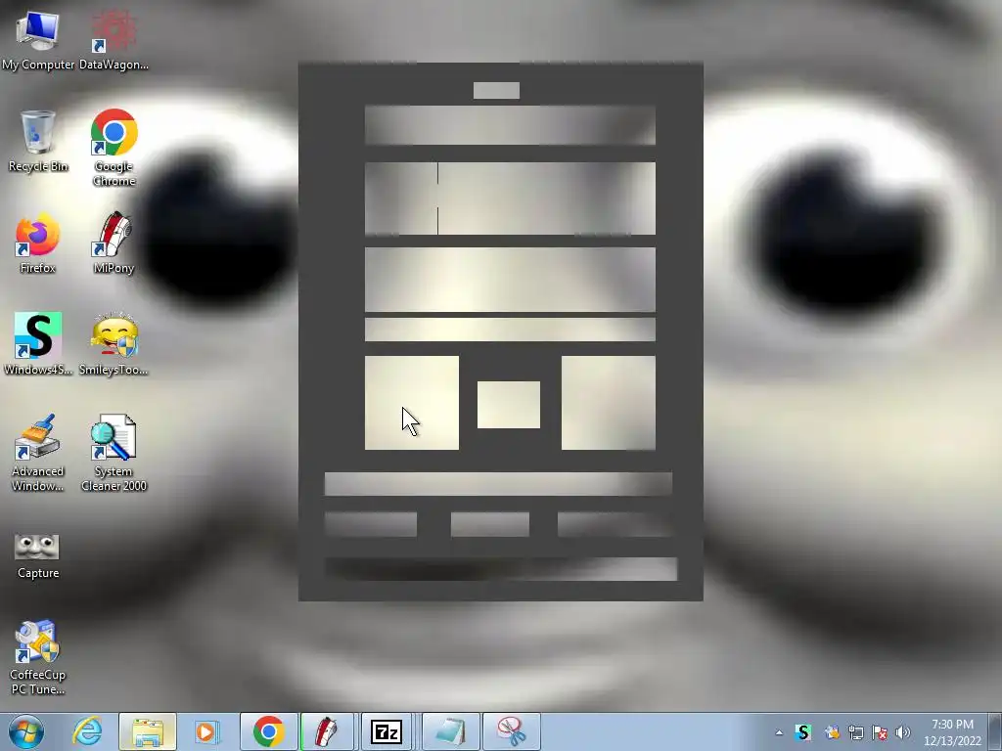Switch to Snipping Tool in the taskbar
This screenshot has width=1002, height=751.
(x=511, y=731)
